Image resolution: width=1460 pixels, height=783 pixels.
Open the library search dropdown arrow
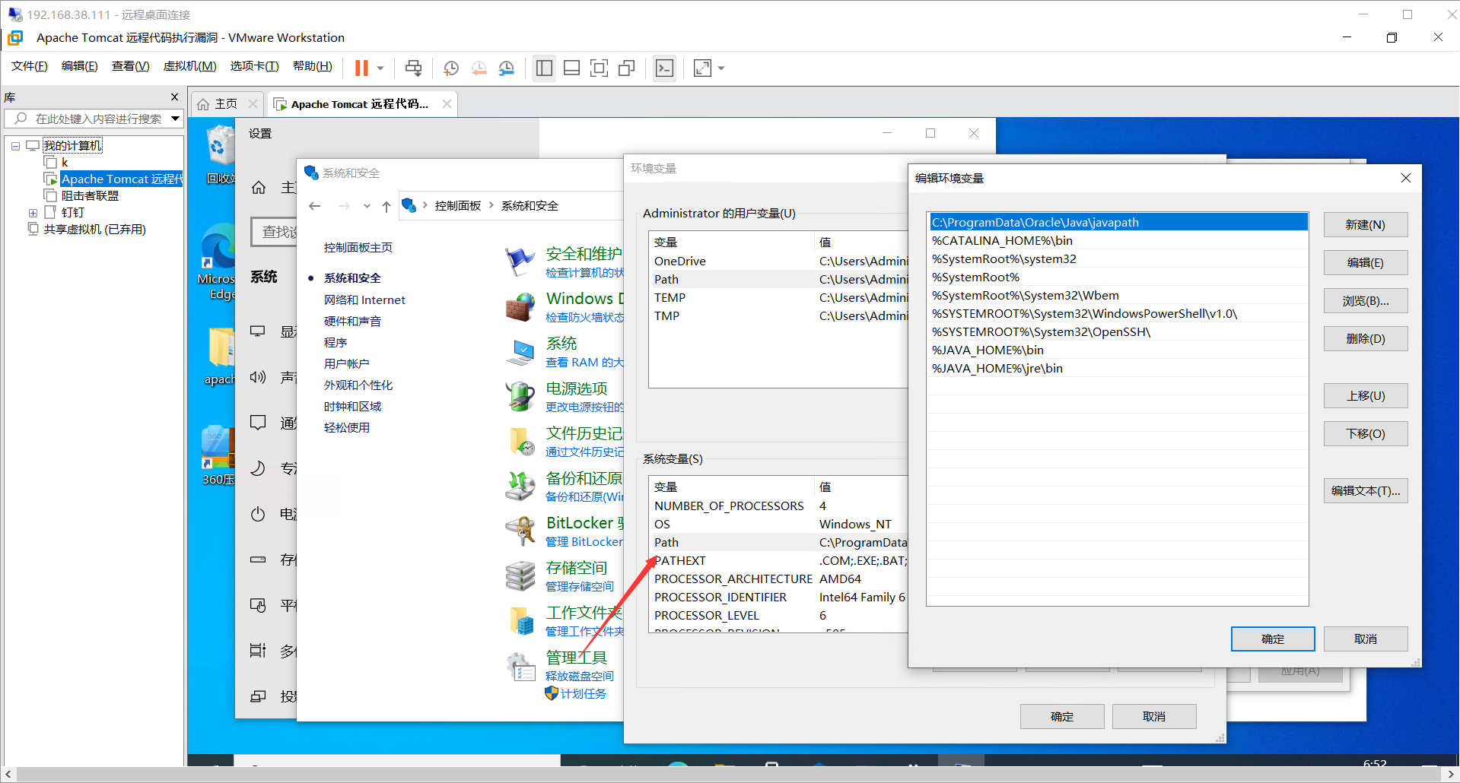tap(176, 119)
